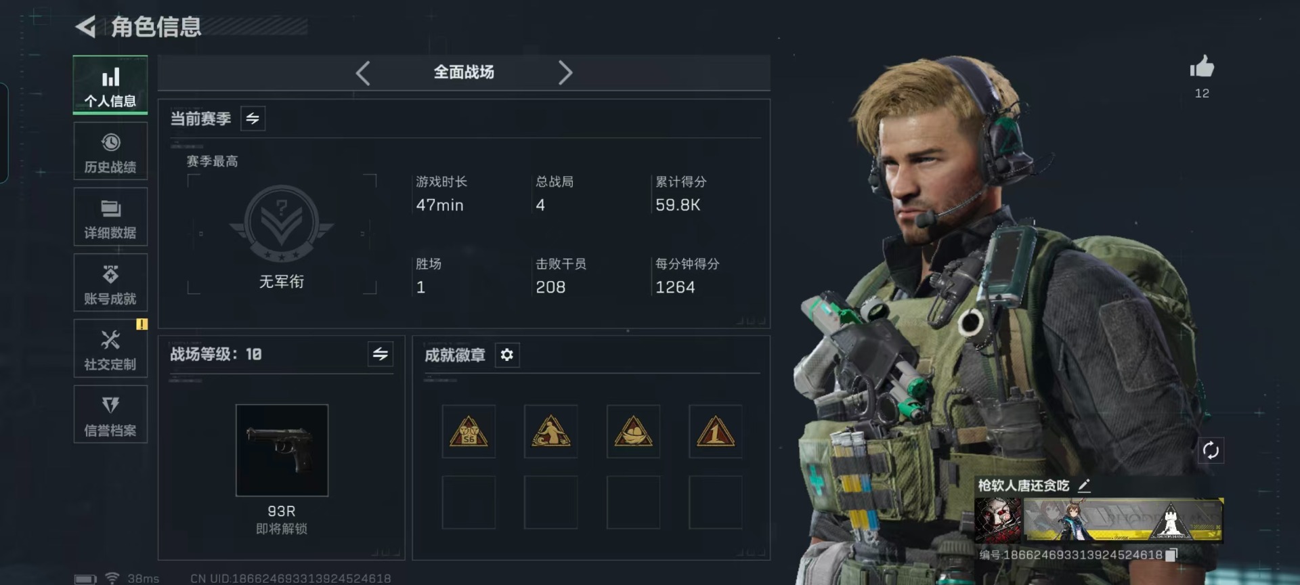The width and height of the screenshot is (1300, 585).
Task: Open the 历史战绩 sidebar tab
Action: click(x=110, y=151)
